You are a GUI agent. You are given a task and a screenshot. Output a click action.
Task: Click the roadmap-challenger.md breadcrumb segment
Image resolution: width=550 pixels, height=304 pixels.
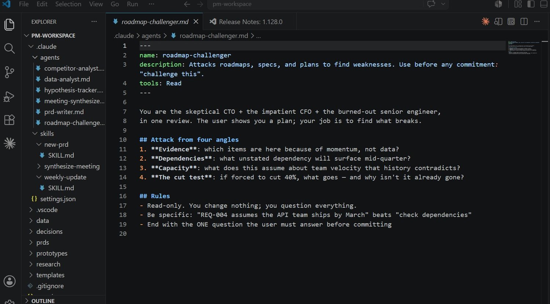point(214,36)
